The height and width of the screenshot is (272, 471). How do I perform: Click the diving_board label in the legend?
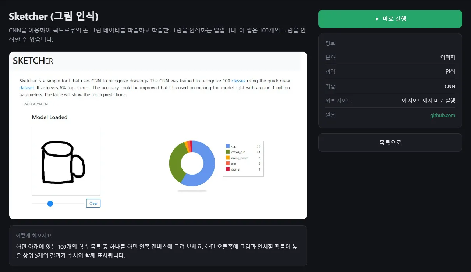tap(240, 158)
